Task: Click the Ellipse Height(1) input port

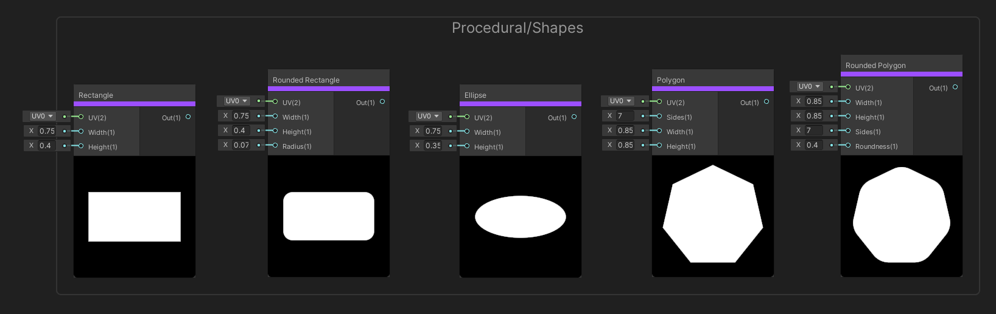Action: tap(467, 146)
